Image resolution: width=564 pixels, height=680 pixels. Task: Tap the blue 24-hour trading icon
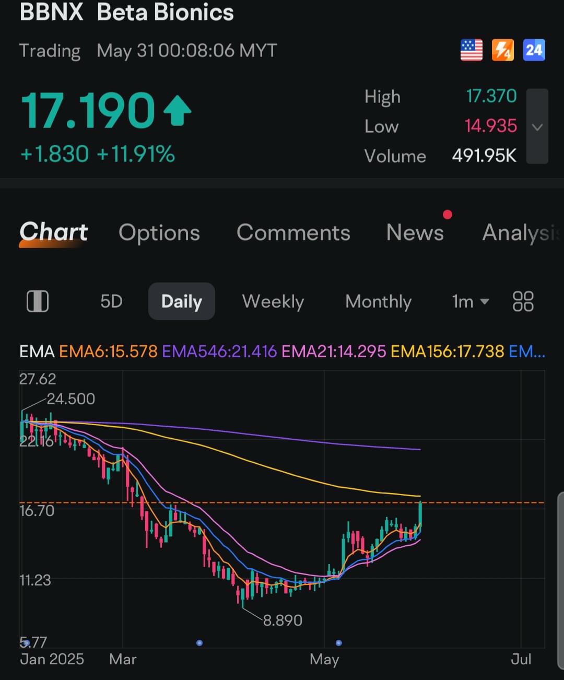point(534,50)
